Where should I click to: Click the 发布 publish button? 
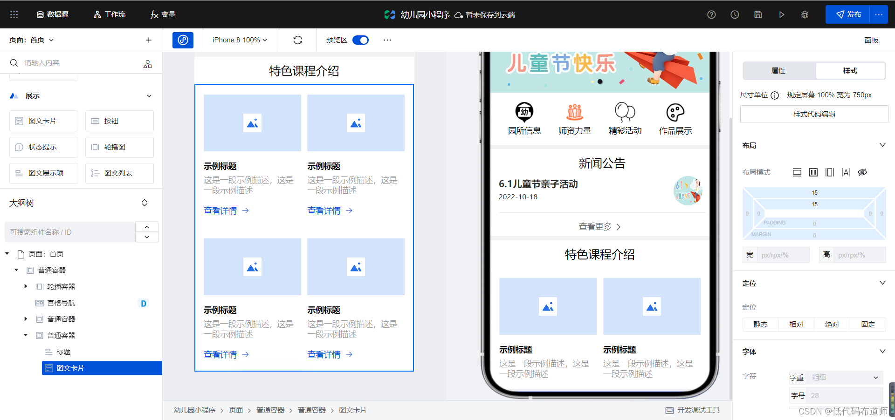click(847, 14)
